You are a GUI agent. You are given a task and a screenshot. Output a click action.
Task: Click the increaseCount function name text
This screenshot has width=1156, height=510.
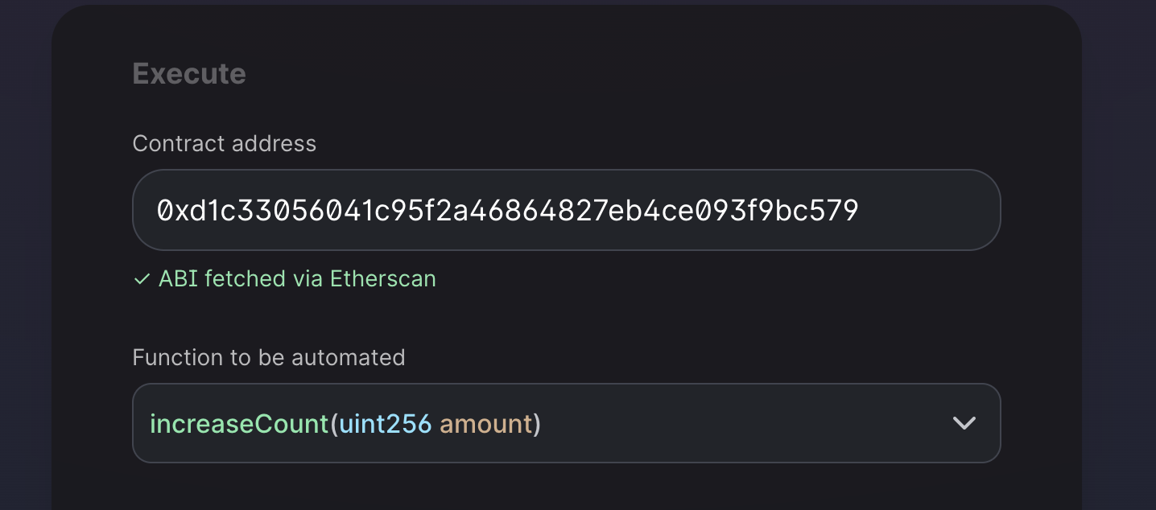click(x=240, y=423)
